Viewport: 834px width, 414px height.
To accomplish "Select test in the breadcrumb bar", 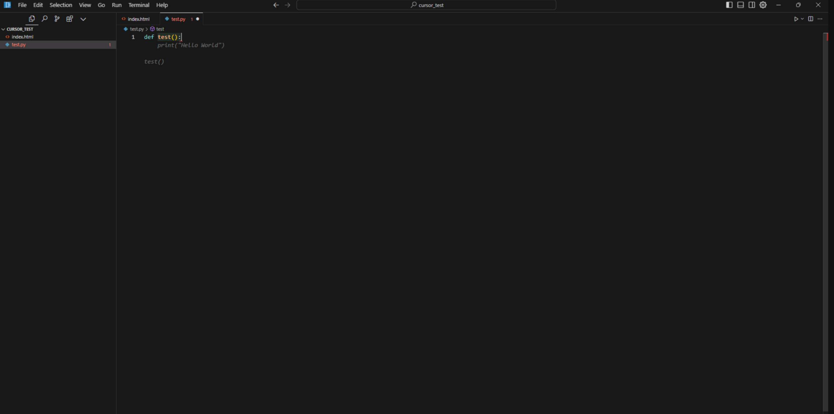I will click(x=160, y=29).
